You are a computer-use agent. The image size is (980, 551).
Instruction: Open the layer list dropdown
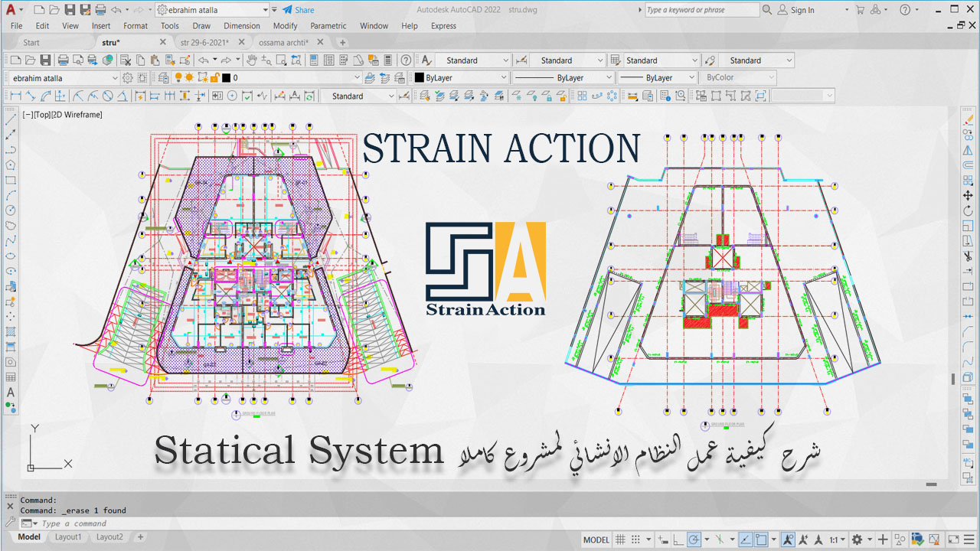pos(357,78)
